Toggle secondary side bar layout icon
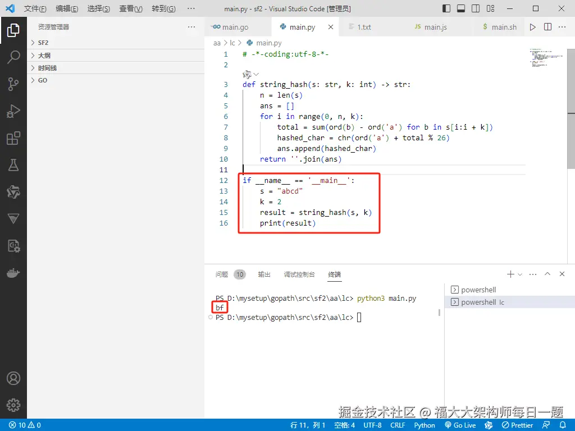575x431 pixels. click(x=476, y=8)
